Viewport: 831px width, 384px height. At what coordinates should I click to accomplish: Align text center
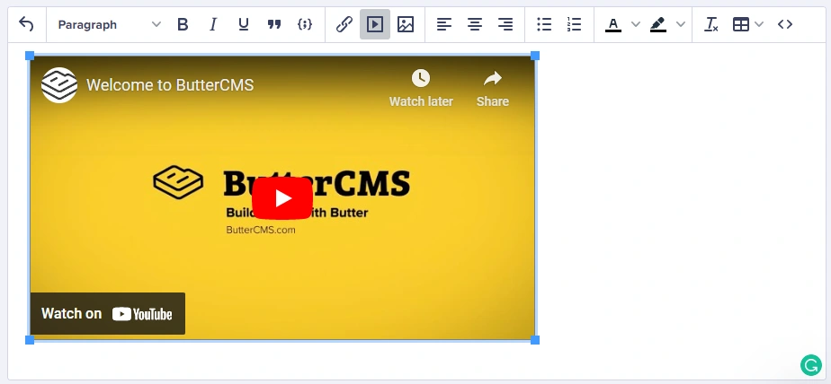[475, 24]
